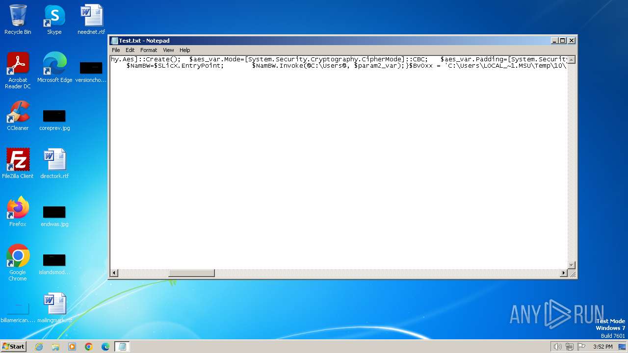Open Internet Explorer from taskbar
The height and width of the screenshot is (353, 628).
pyautogui.click(x=39, y=347)
